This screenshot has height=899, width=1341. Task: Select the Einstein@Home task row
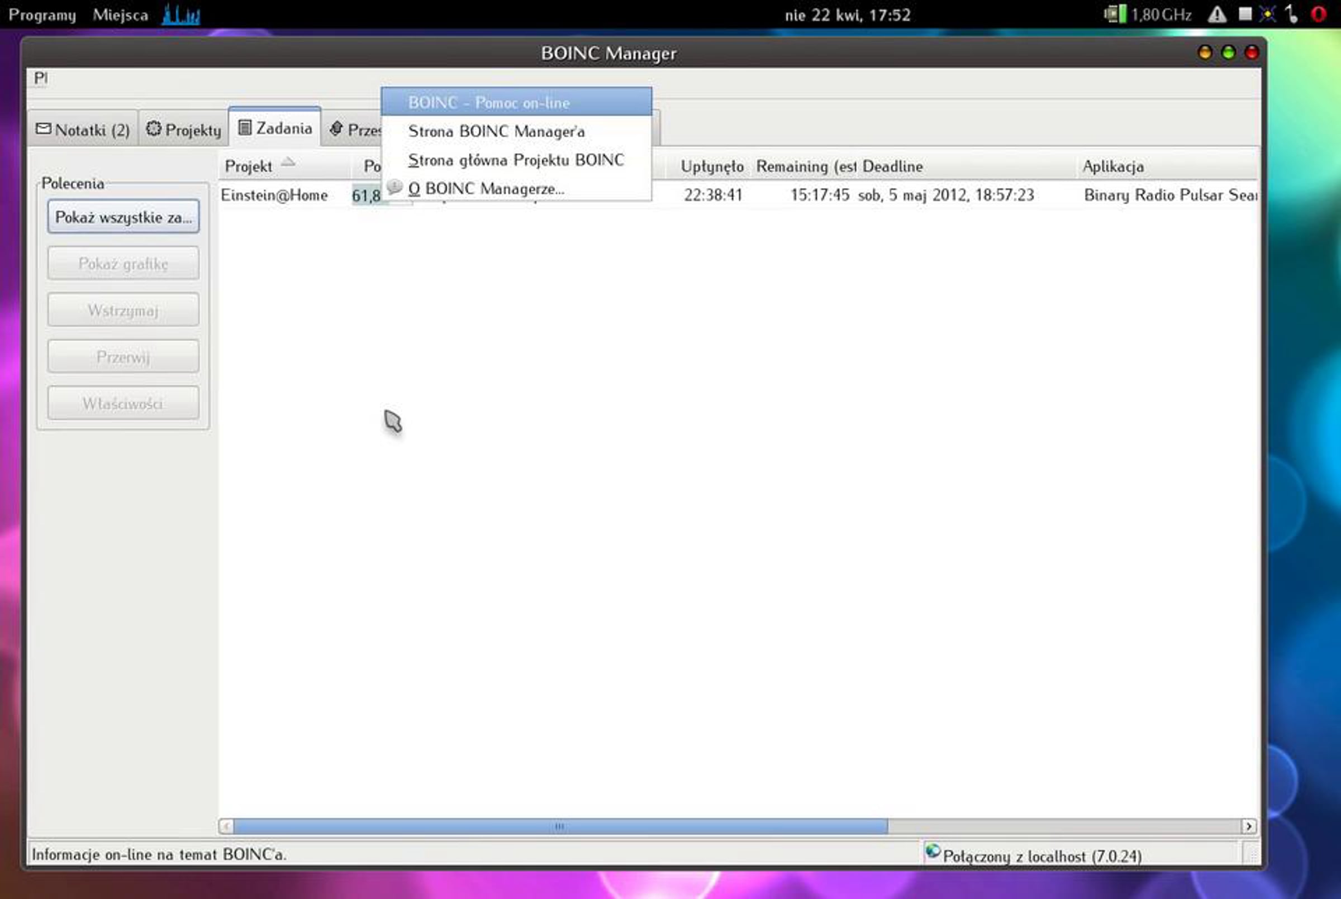739,195
